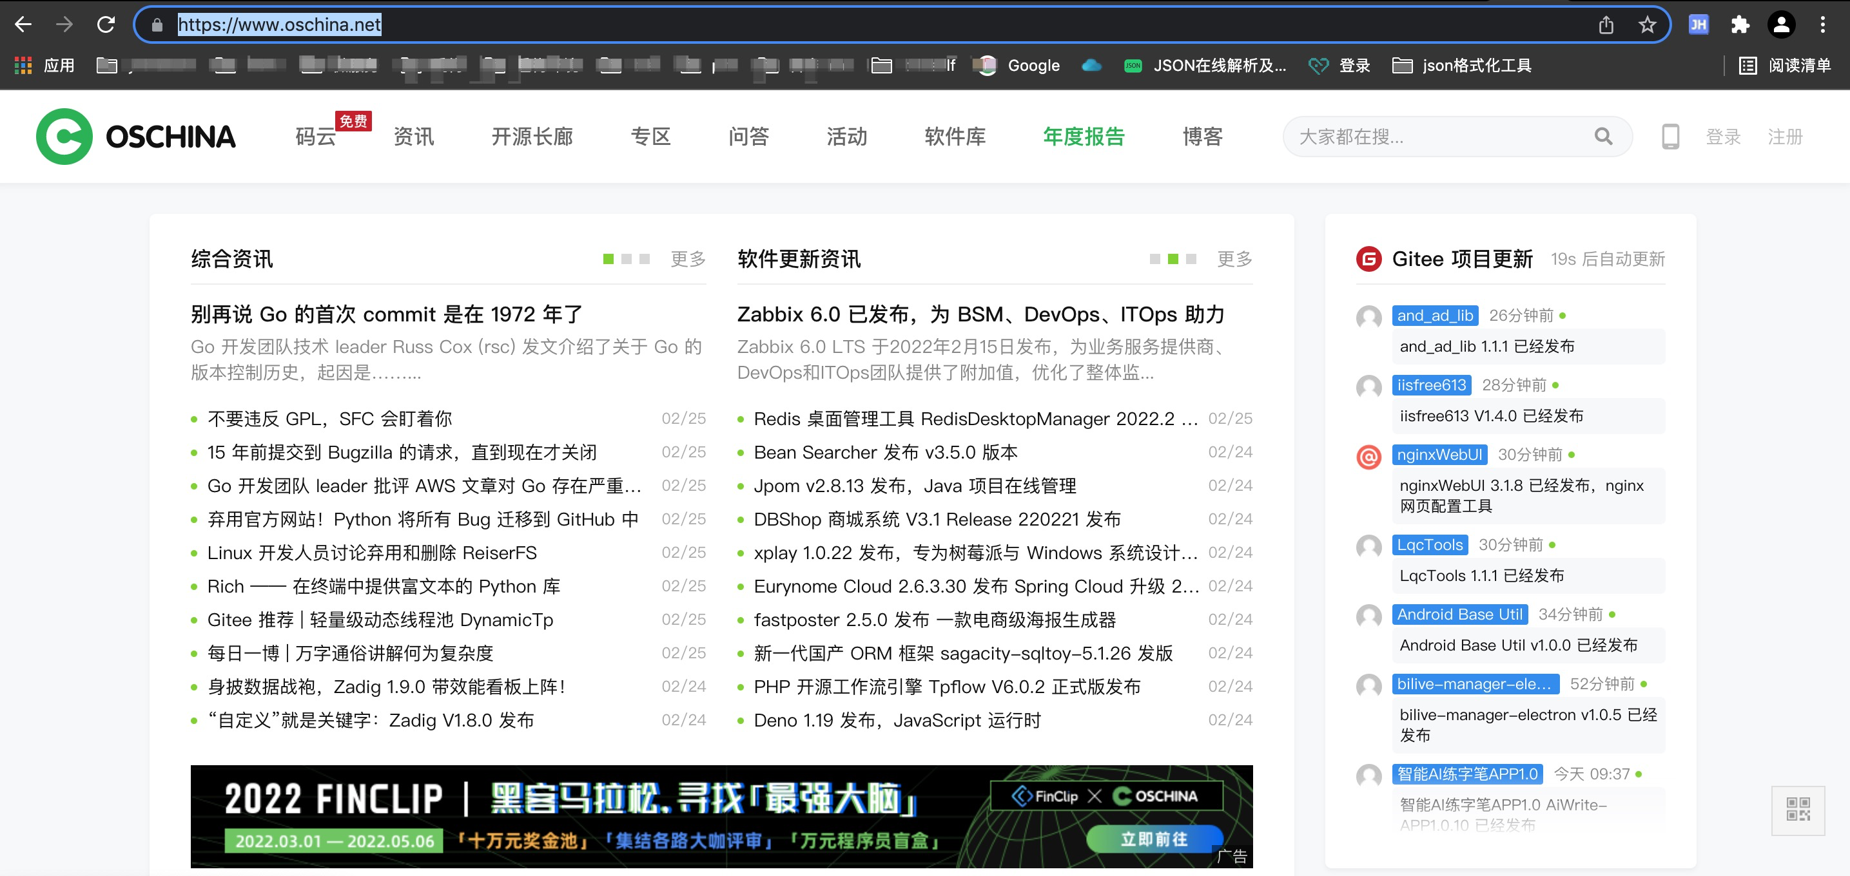Open article fastposter 2.5.0 发布
This screenshot has height=876, width=1850.
tap(934, 619)
